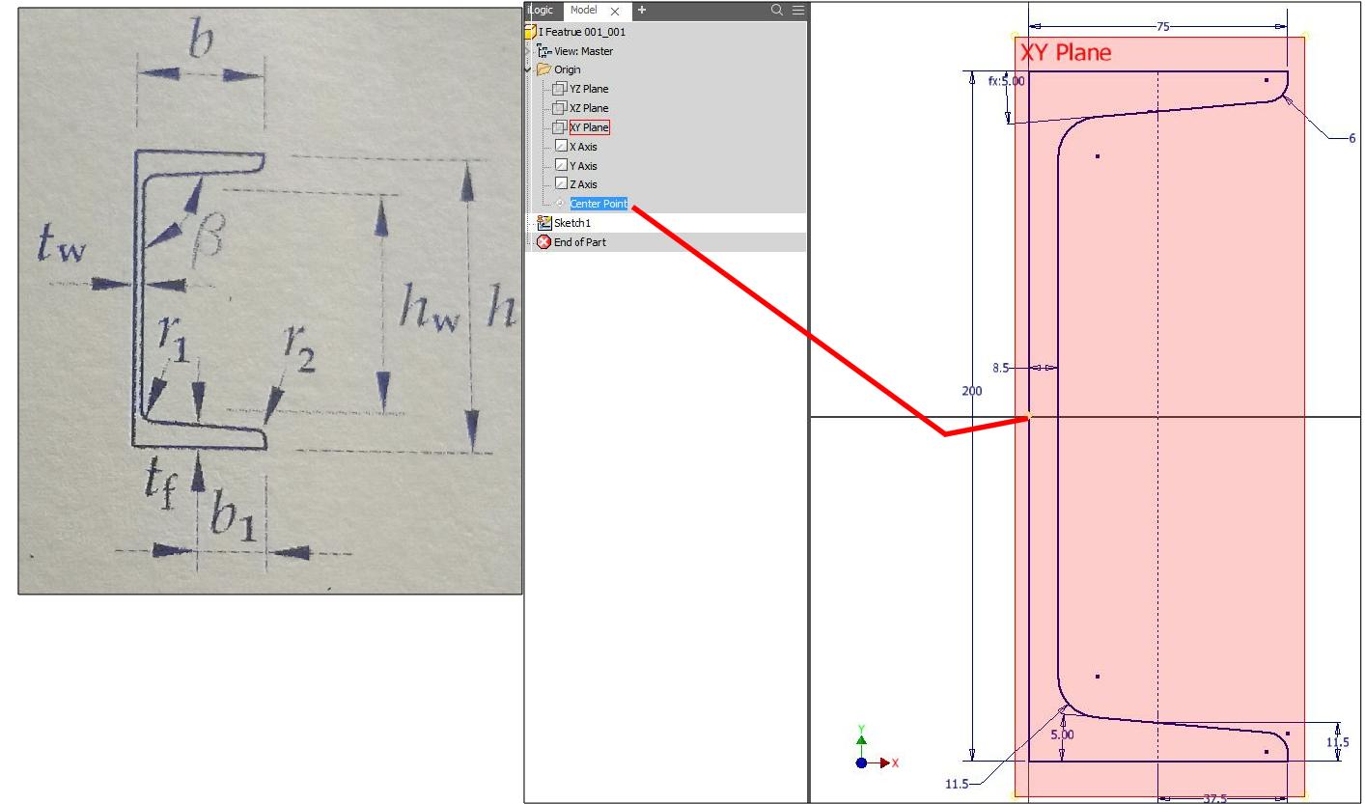1365x804 pixels.
Task: Select the Center Point tree entry
Action: pyautogui.click(x=599, y=203)
